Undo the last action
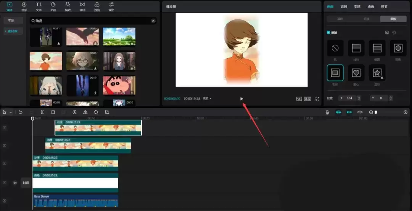This screenshot has height=211, width=412. [x=21, y=112]
